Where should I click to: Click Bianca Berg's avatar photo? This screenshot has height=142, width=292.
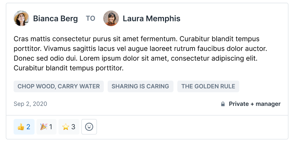[21, 18]
